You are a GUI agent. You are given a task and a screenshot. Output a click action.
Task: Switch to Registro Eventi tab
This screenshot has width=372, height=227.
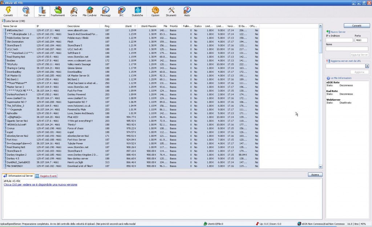click(46, 176)
